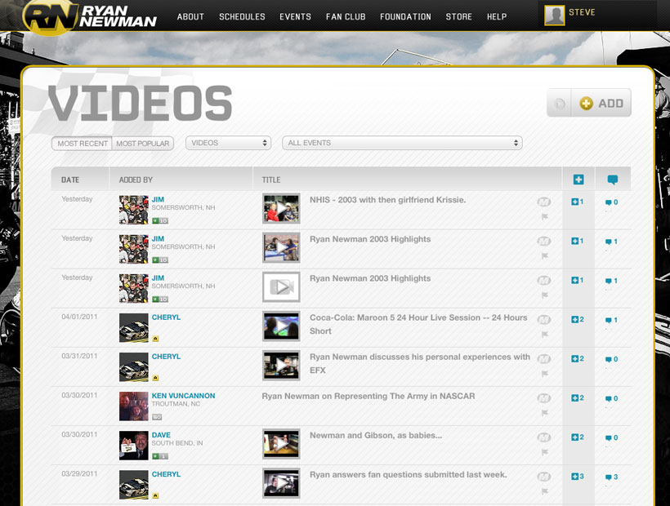Plus the EFX personal experiences video

(x=578, y=359)
